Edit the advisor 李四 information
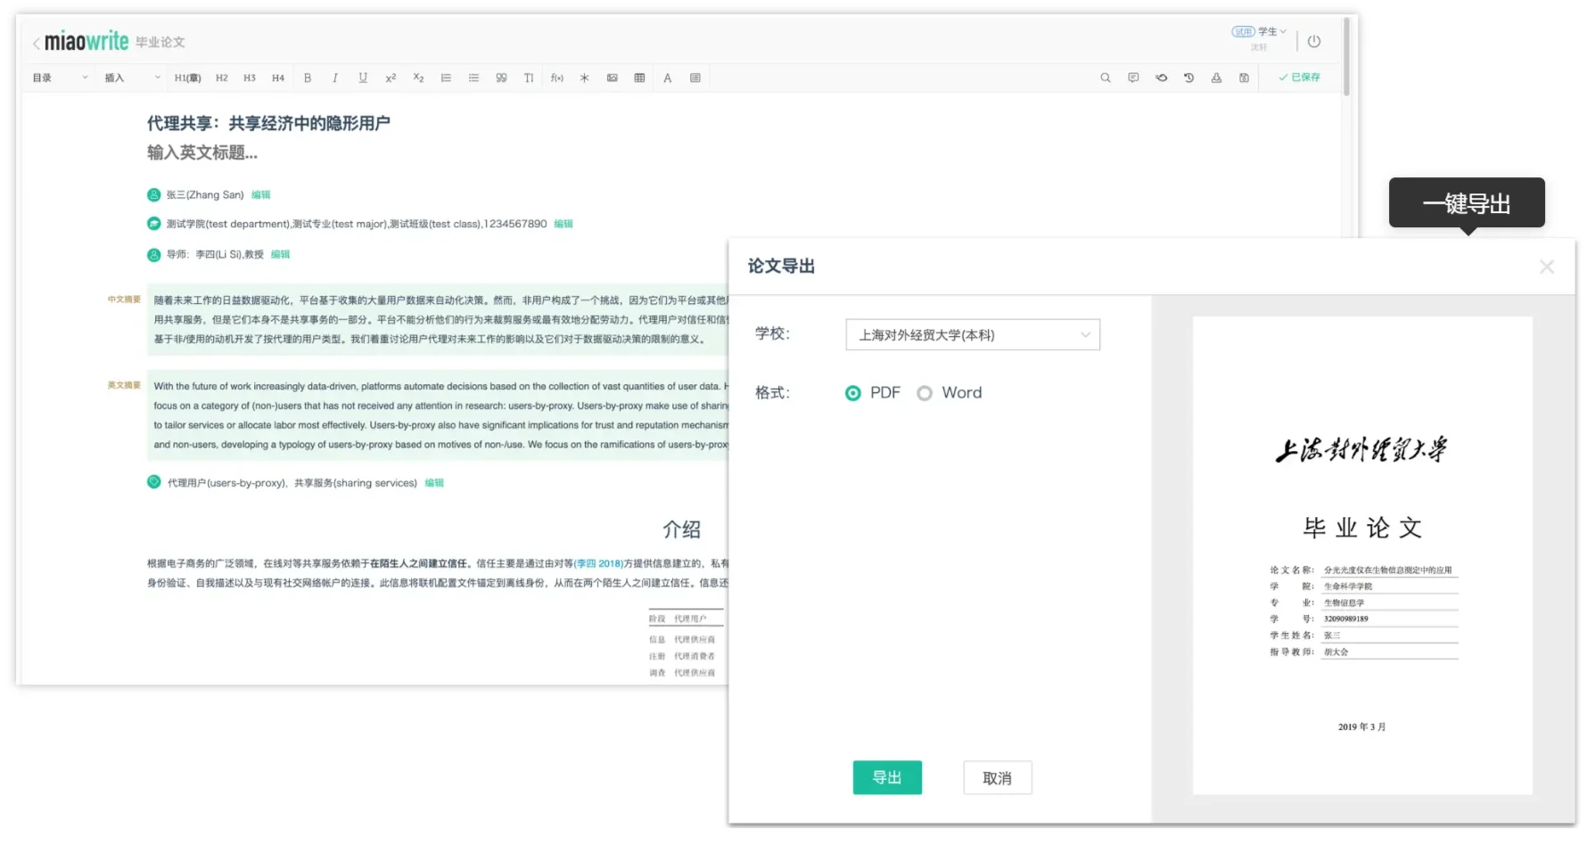This screenshot has width=1595, height=845. point(280,254)
